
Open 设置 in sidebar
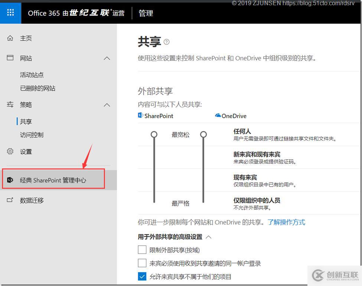[x=26, y=152]
